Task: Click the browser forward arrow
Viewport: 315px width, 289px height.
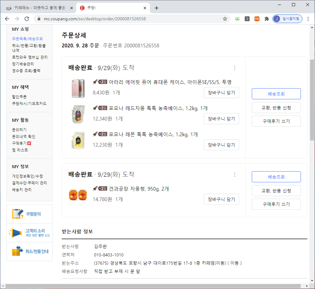Action: tap(17, 19)
